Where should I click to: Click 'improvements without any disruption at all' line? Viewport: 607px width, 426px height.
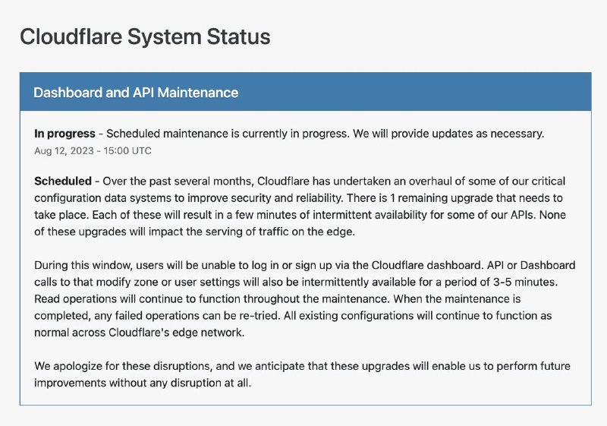[x=143, y=383]
